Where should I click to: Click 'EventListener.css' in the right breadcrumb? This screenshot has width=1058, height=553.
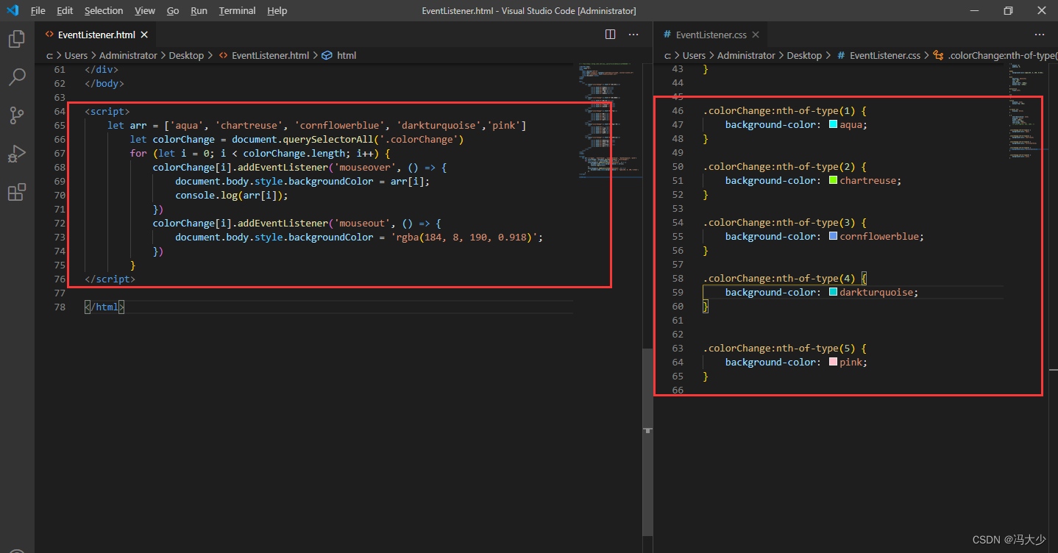pos(885,55)
